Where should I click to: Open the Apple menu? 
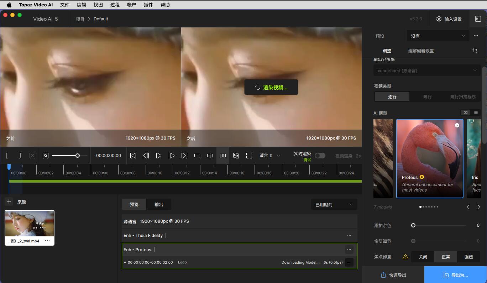point(9,5)
